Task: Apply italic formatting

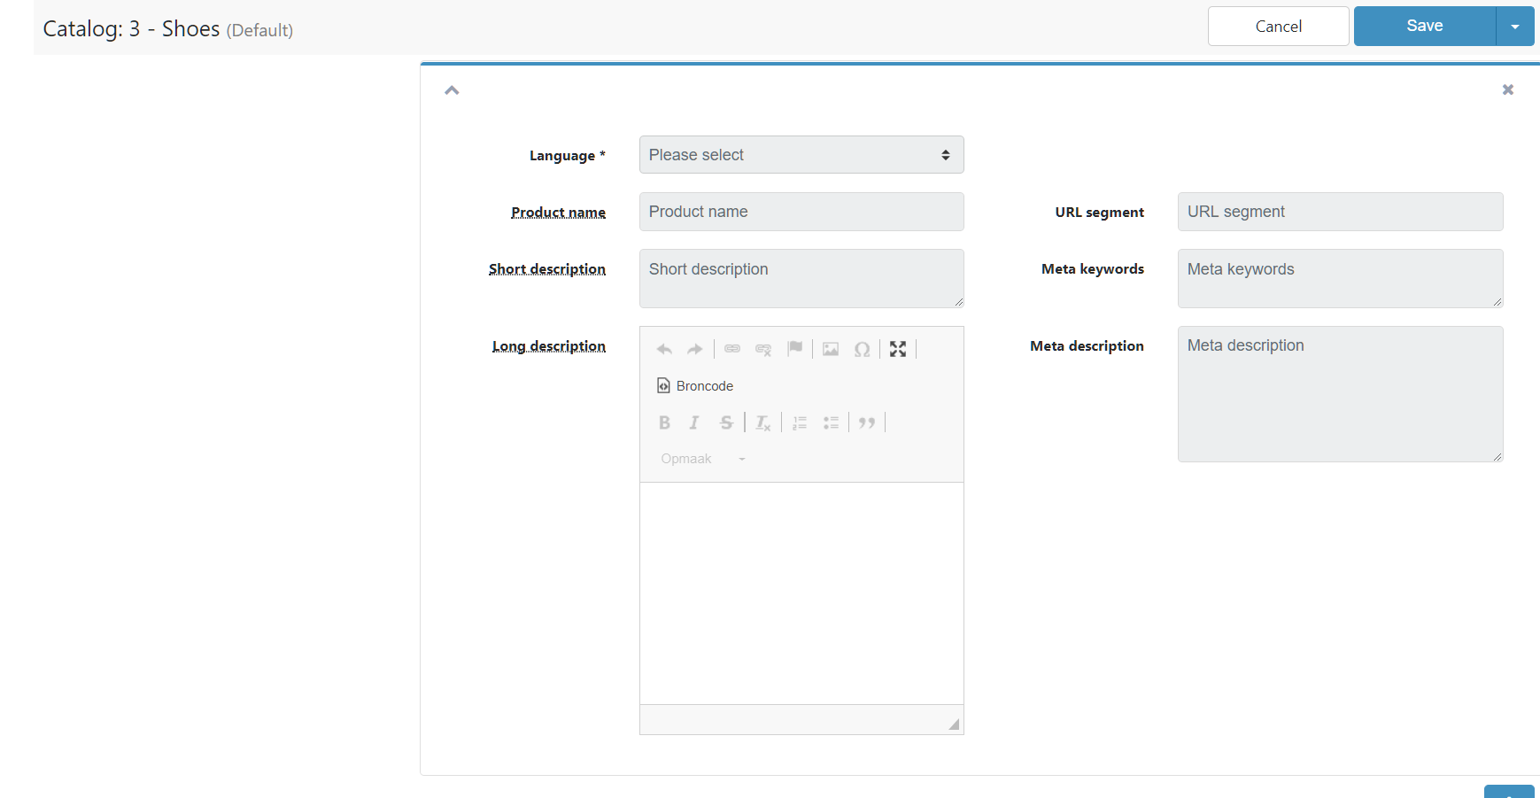Action: click(x=695, y=422)
